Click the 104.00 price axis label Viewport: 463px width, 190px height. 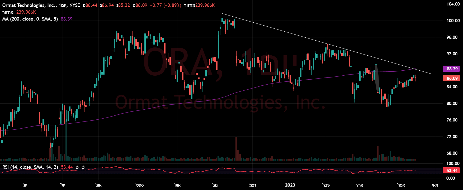click(x=453, y=4)
